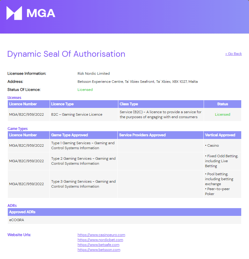
Task: Click the 'ADRs' section heading
Action: [x=12, y=206]
